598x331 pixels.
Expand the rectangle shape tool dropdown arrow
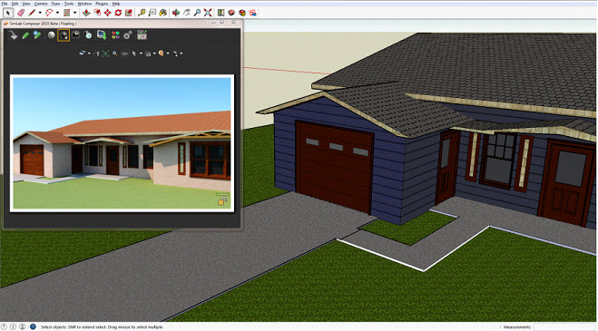click(x=74, y=13)
